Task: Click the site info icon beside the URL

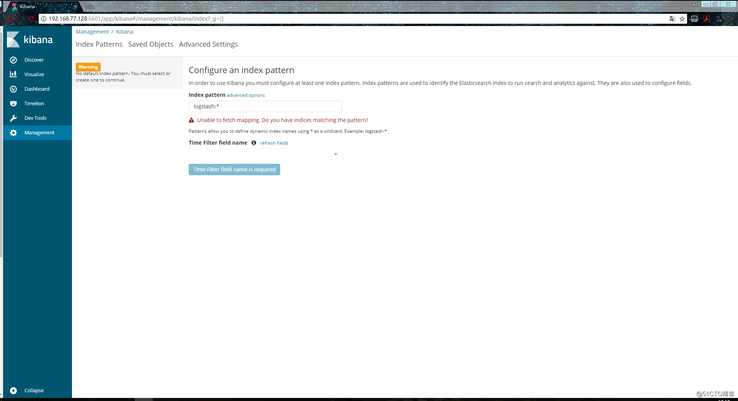Action: click(44, 19)
